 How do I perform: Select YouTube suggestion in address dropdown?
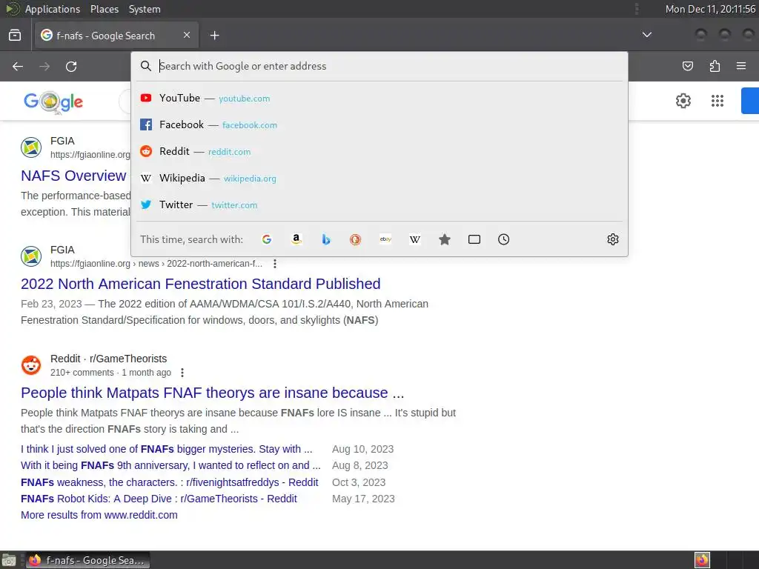coord(379,99)
